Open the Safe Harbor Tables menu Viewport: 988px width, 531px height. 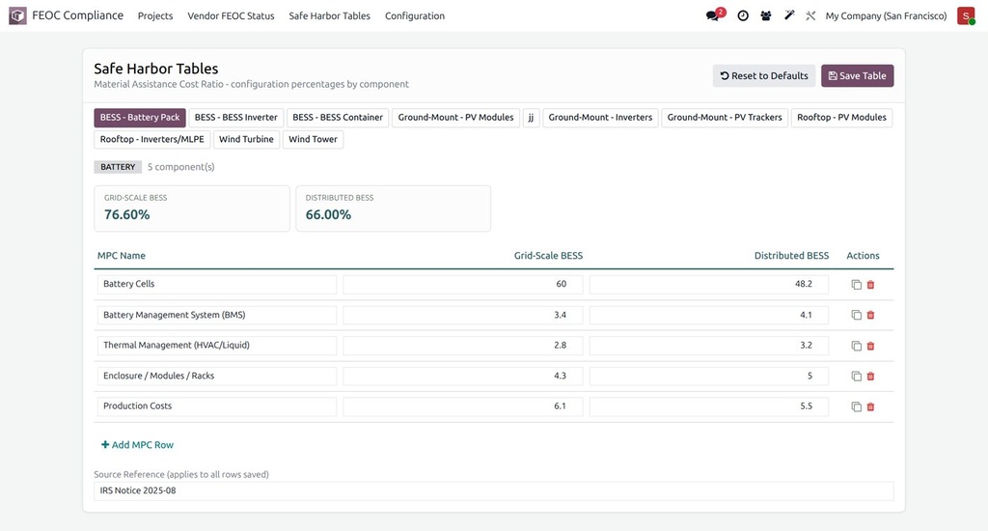pos(330,15)
